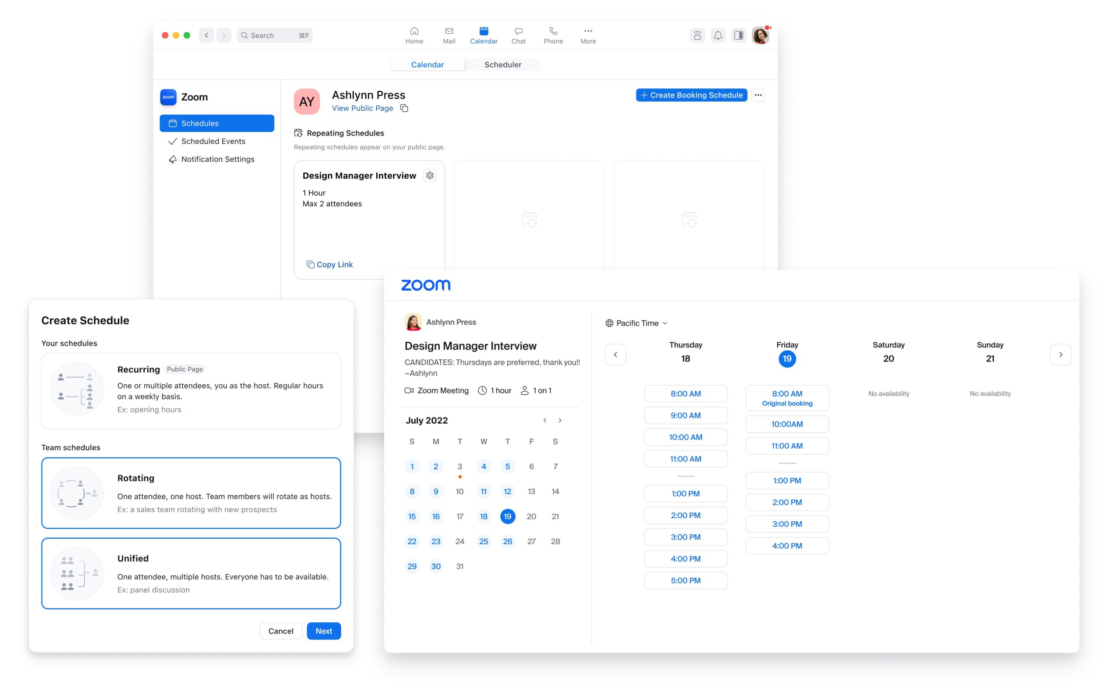Select the Unified team schedule option
This screenshot has height=681, width=1106.
coord(191,573)
